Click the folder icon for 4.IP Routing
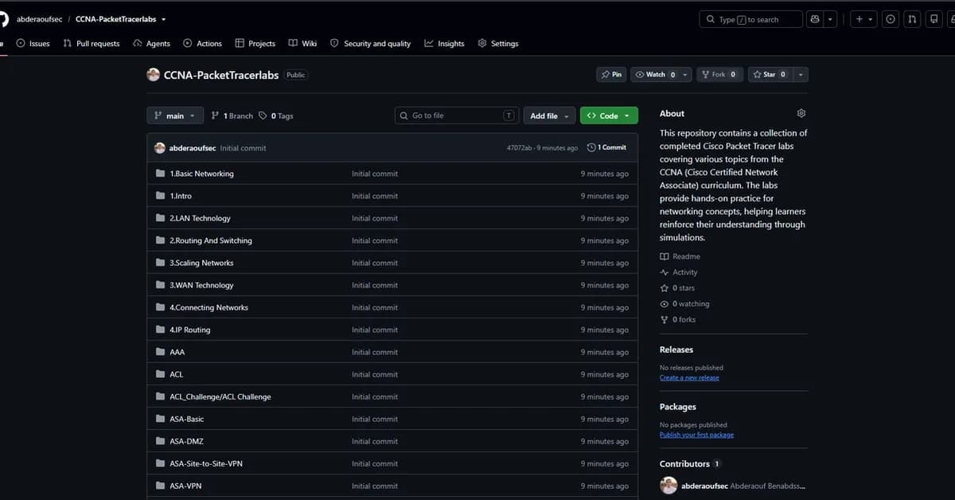The image size is (955, 500). pos(160,330)
